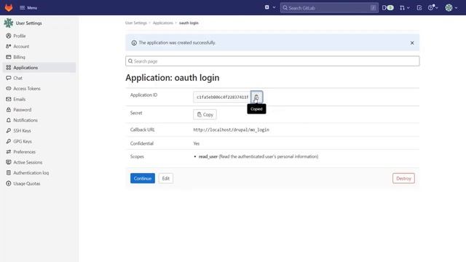
Task: Open Billing in sidebar
Action: (x=19, y=57)
